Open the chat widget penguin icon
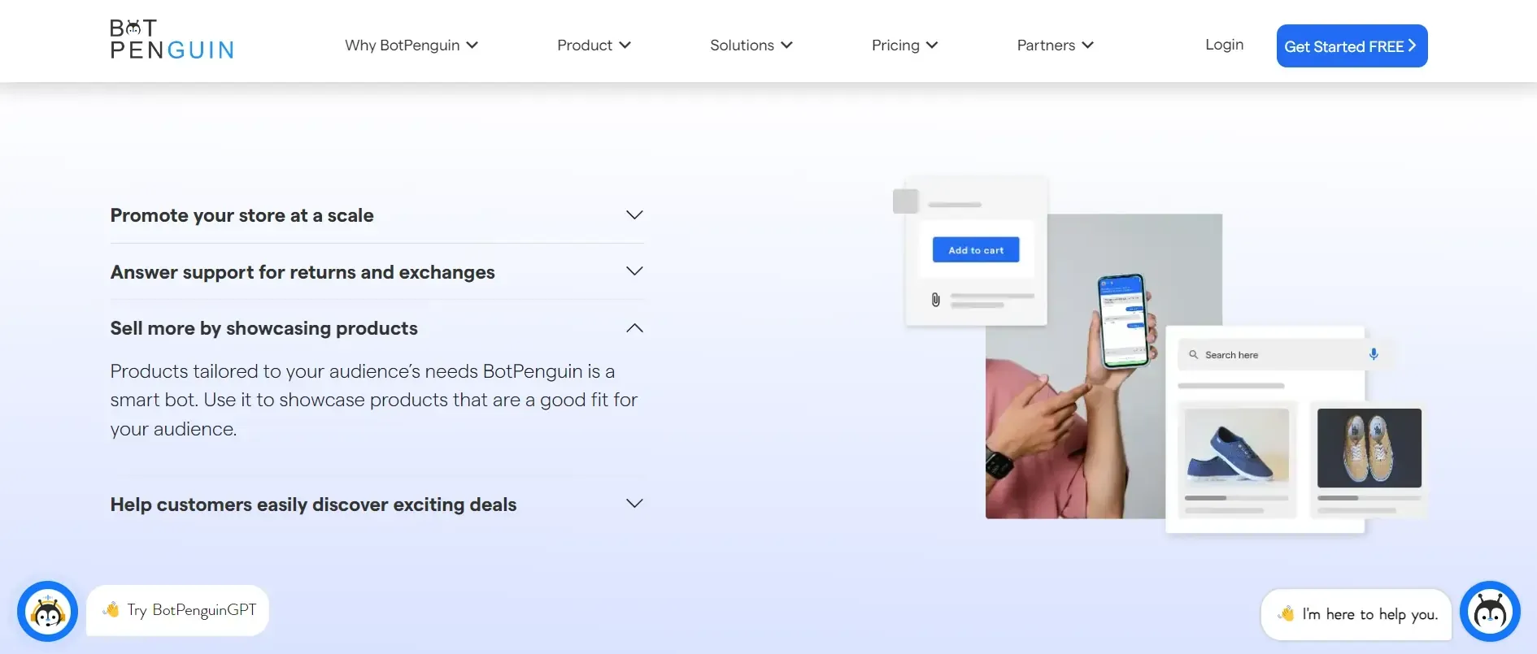This screenshot has width=1537, height=654. [x=1490, y=611]
